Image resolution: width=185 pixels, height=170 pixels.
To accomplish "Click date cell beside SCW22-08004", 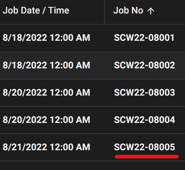I will click(x=46, y=120).
